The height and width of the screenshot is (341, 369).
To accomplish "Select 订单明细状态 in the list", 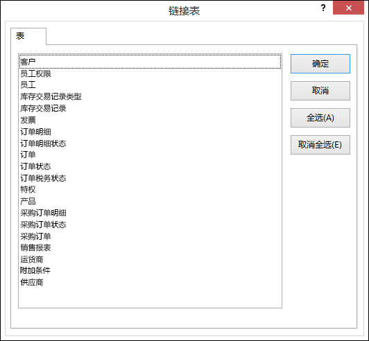I will coord(150,143).
